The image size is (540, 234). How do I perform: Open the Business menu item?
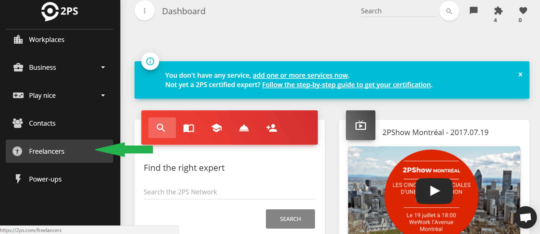59,67
